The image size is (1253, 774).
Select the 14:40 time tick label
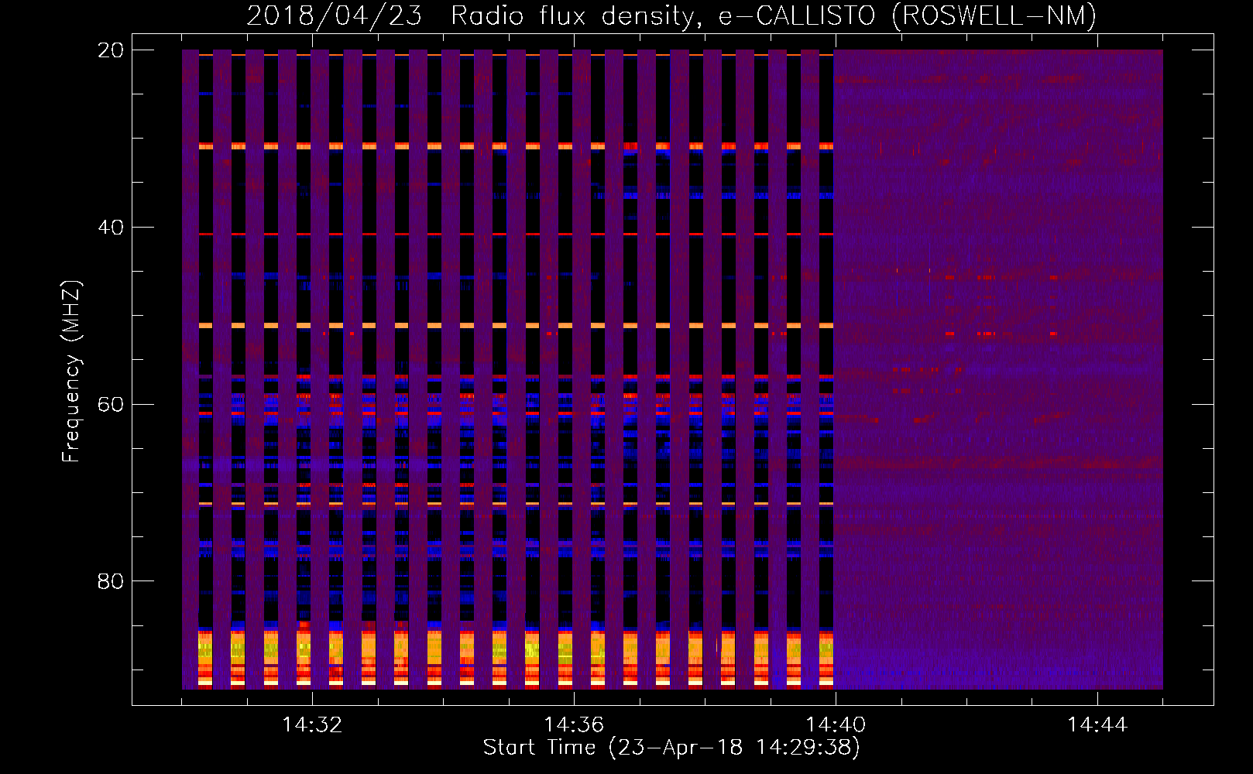[836, 725]
